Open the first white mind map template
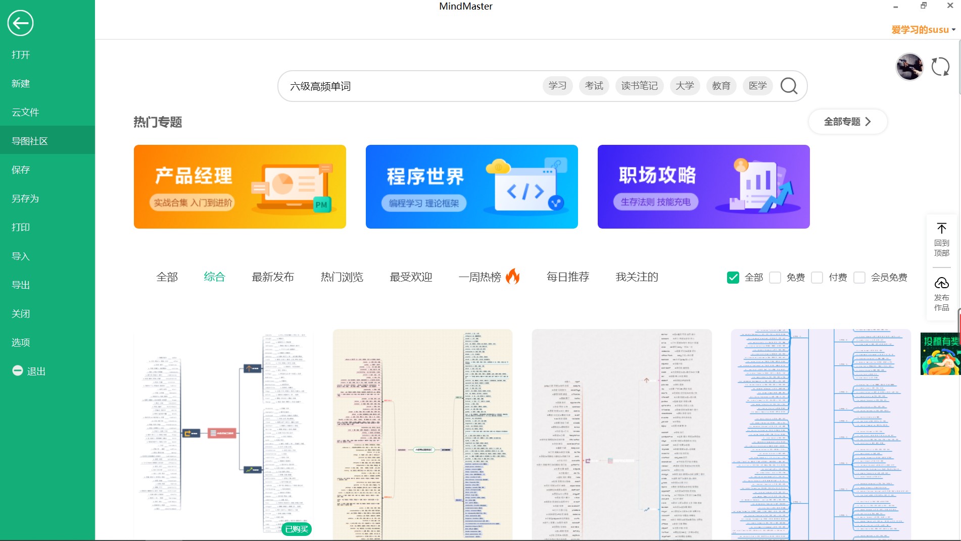 [x=223, y=435]
